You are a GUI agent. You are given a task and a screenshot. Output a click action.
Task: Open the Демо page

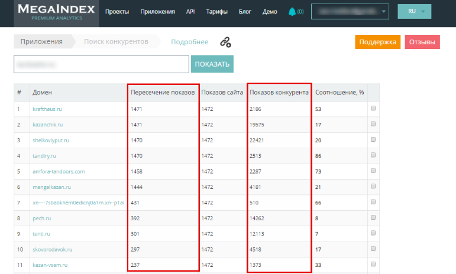(x=270, y=12)
